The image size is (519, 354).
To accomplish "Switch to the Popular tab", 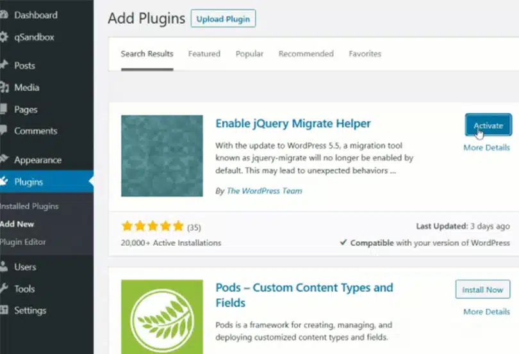I will [x=249, y=54].
